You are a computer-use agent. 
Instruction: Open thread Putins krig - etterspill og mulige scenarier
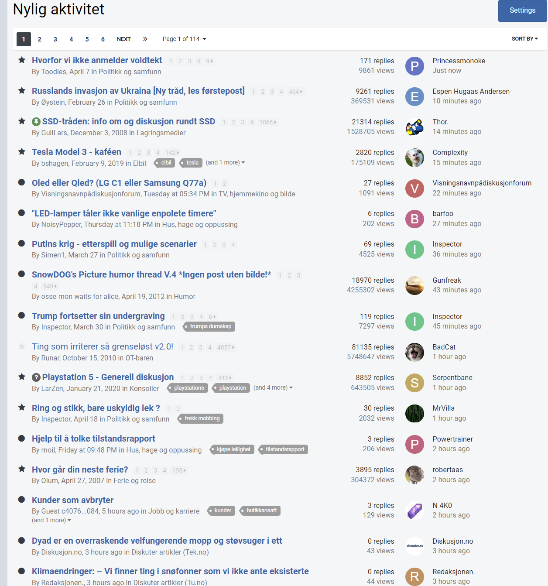(x=114, y=244)
